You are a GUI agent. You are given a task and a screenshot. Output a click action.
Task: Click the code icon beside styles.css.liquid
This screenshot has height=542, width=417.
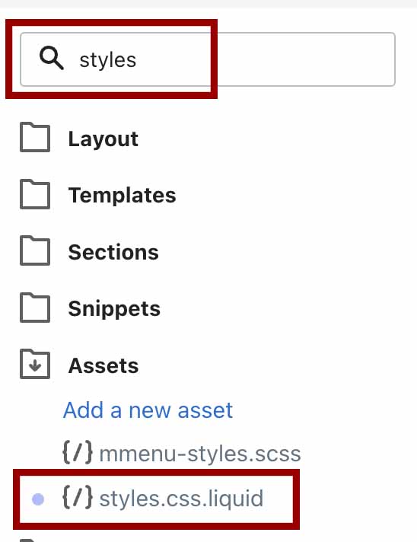pyautogui.click(x=78, y=497)
